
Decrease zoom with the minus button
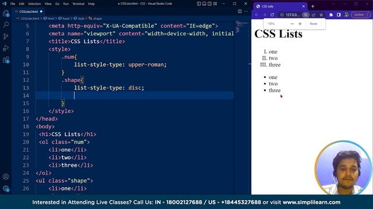(x=293, y=24)
